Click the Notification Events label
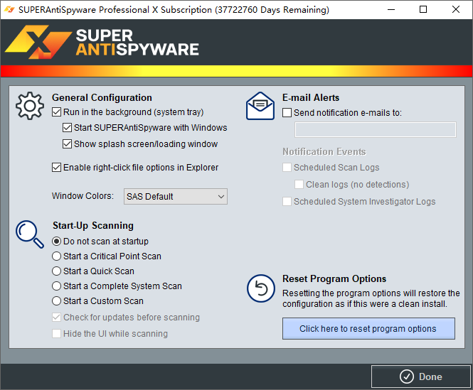Screen dimensions: 473x390 [x=324, y=151]
